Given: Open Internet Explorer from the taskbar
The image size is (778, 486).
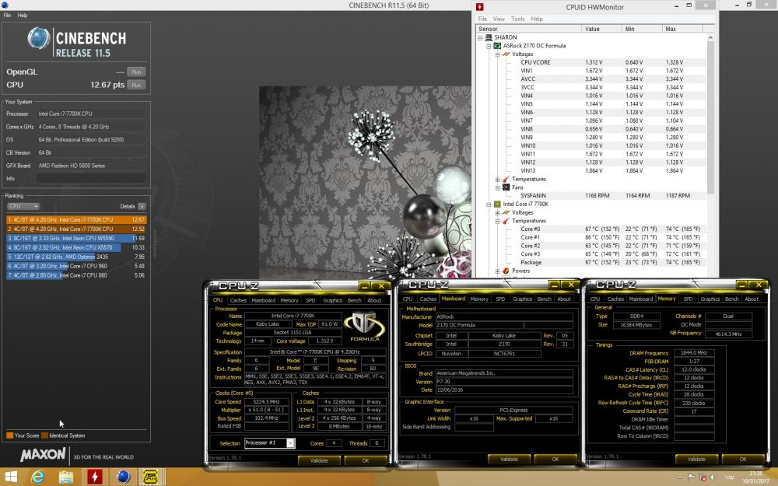Looking at the screenshot, I should (x=37, y=477).
